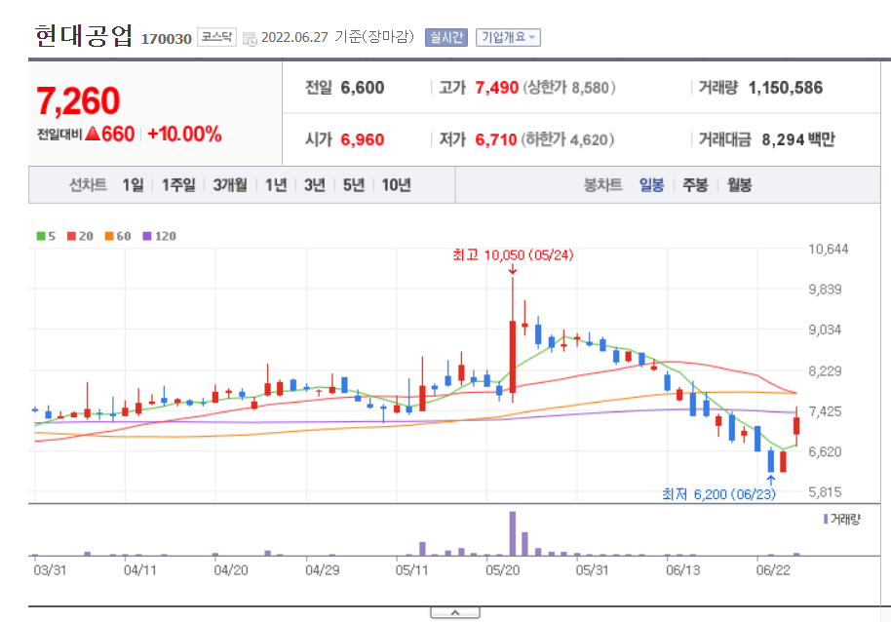Click the tallest volume bar at 05/24
This screenshot has width=891, height=622.
tap(513, 533)
